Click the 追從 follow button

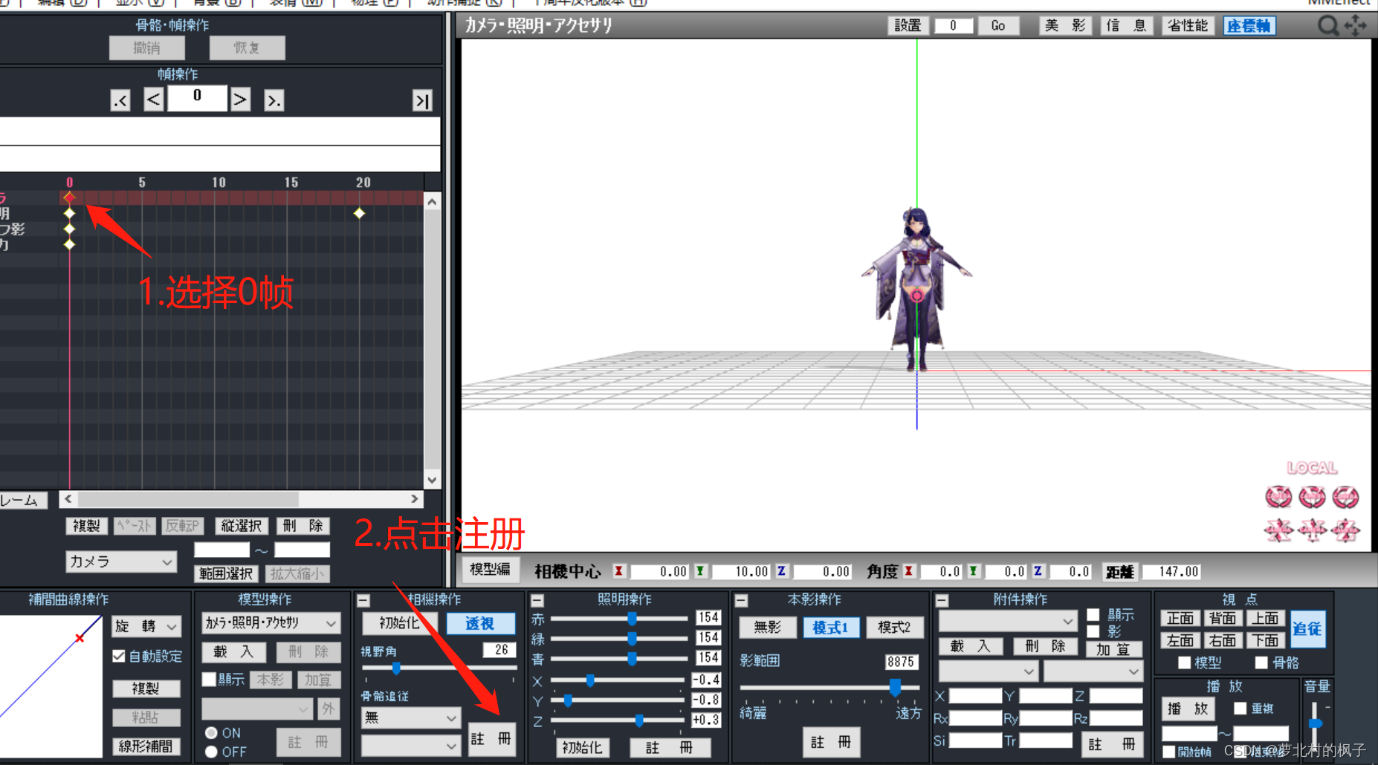1307,628
